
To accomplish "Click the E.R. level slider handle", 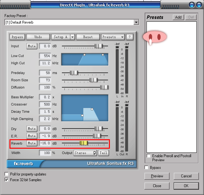I will coord(97,136).
